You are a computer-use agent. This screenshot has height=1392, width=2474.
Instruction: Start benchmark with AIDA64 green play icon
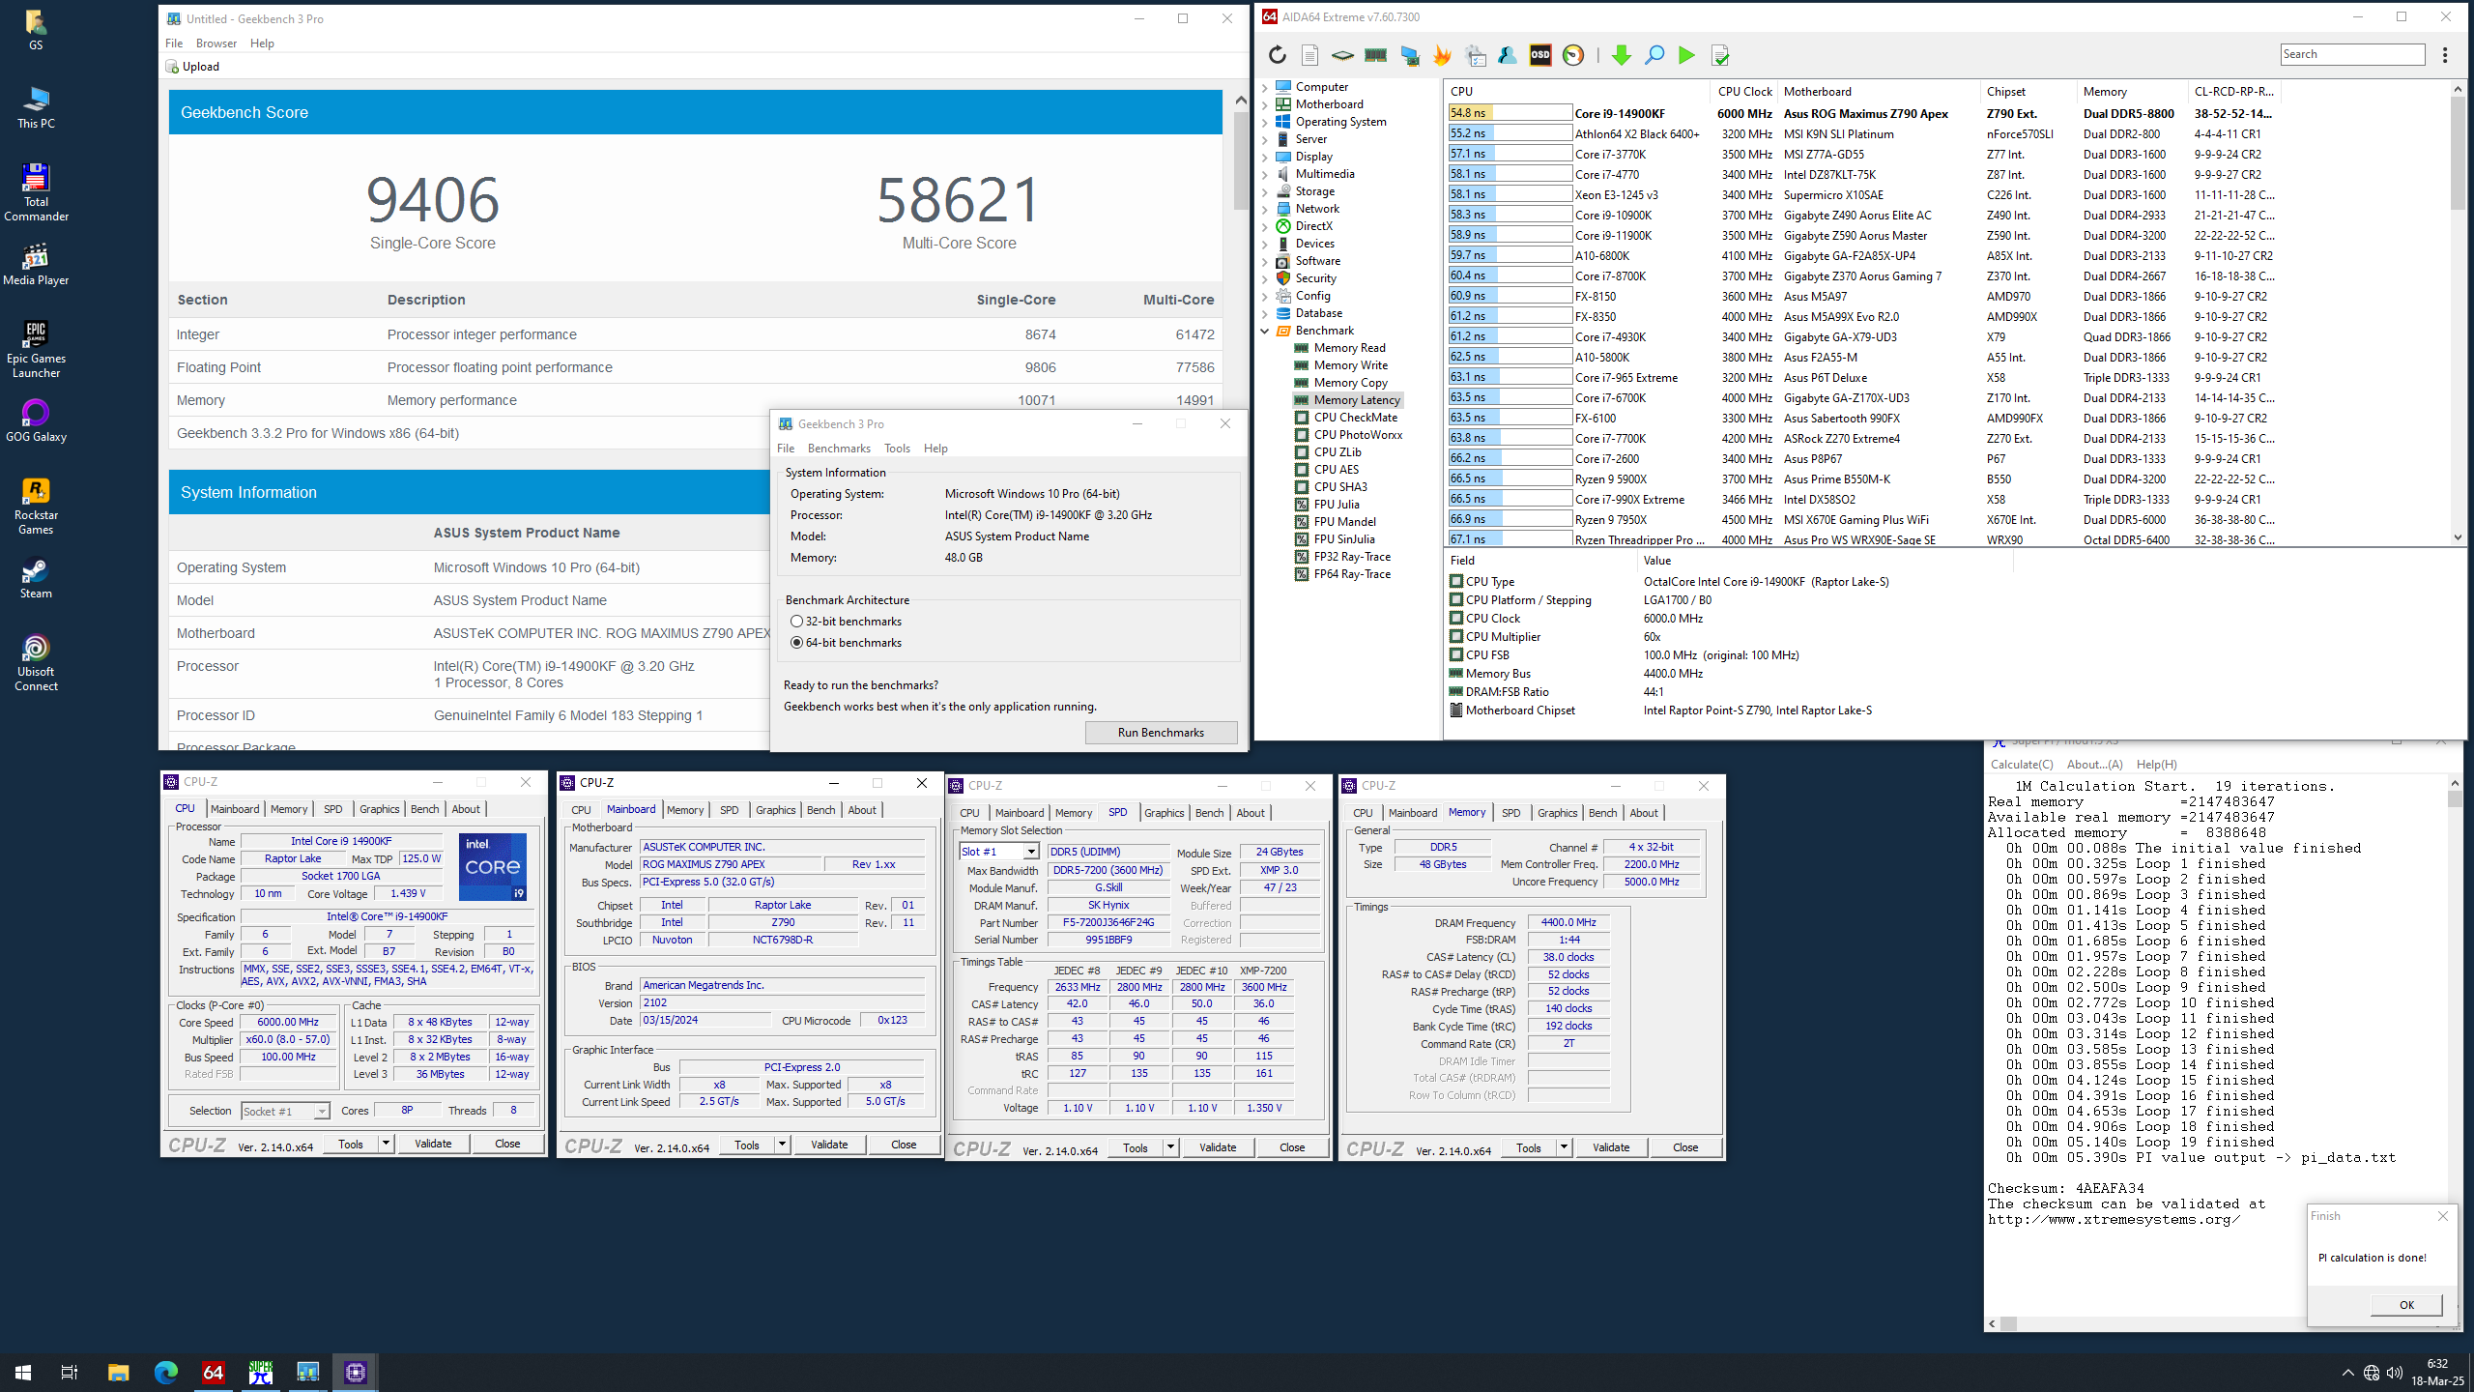click(1686, 55)
